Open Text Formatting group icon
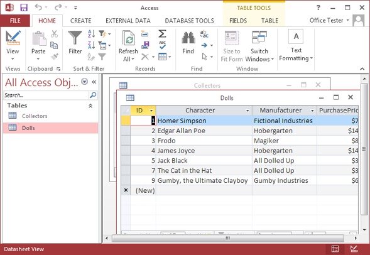Image resolution: width=370 pixels, height=255 pixels. (296, 37)
